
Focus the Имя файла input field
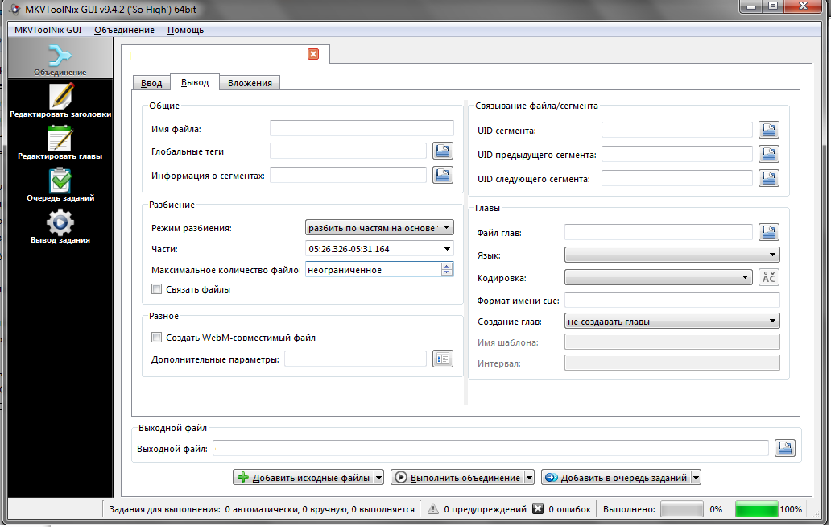[x=362, y=128]
